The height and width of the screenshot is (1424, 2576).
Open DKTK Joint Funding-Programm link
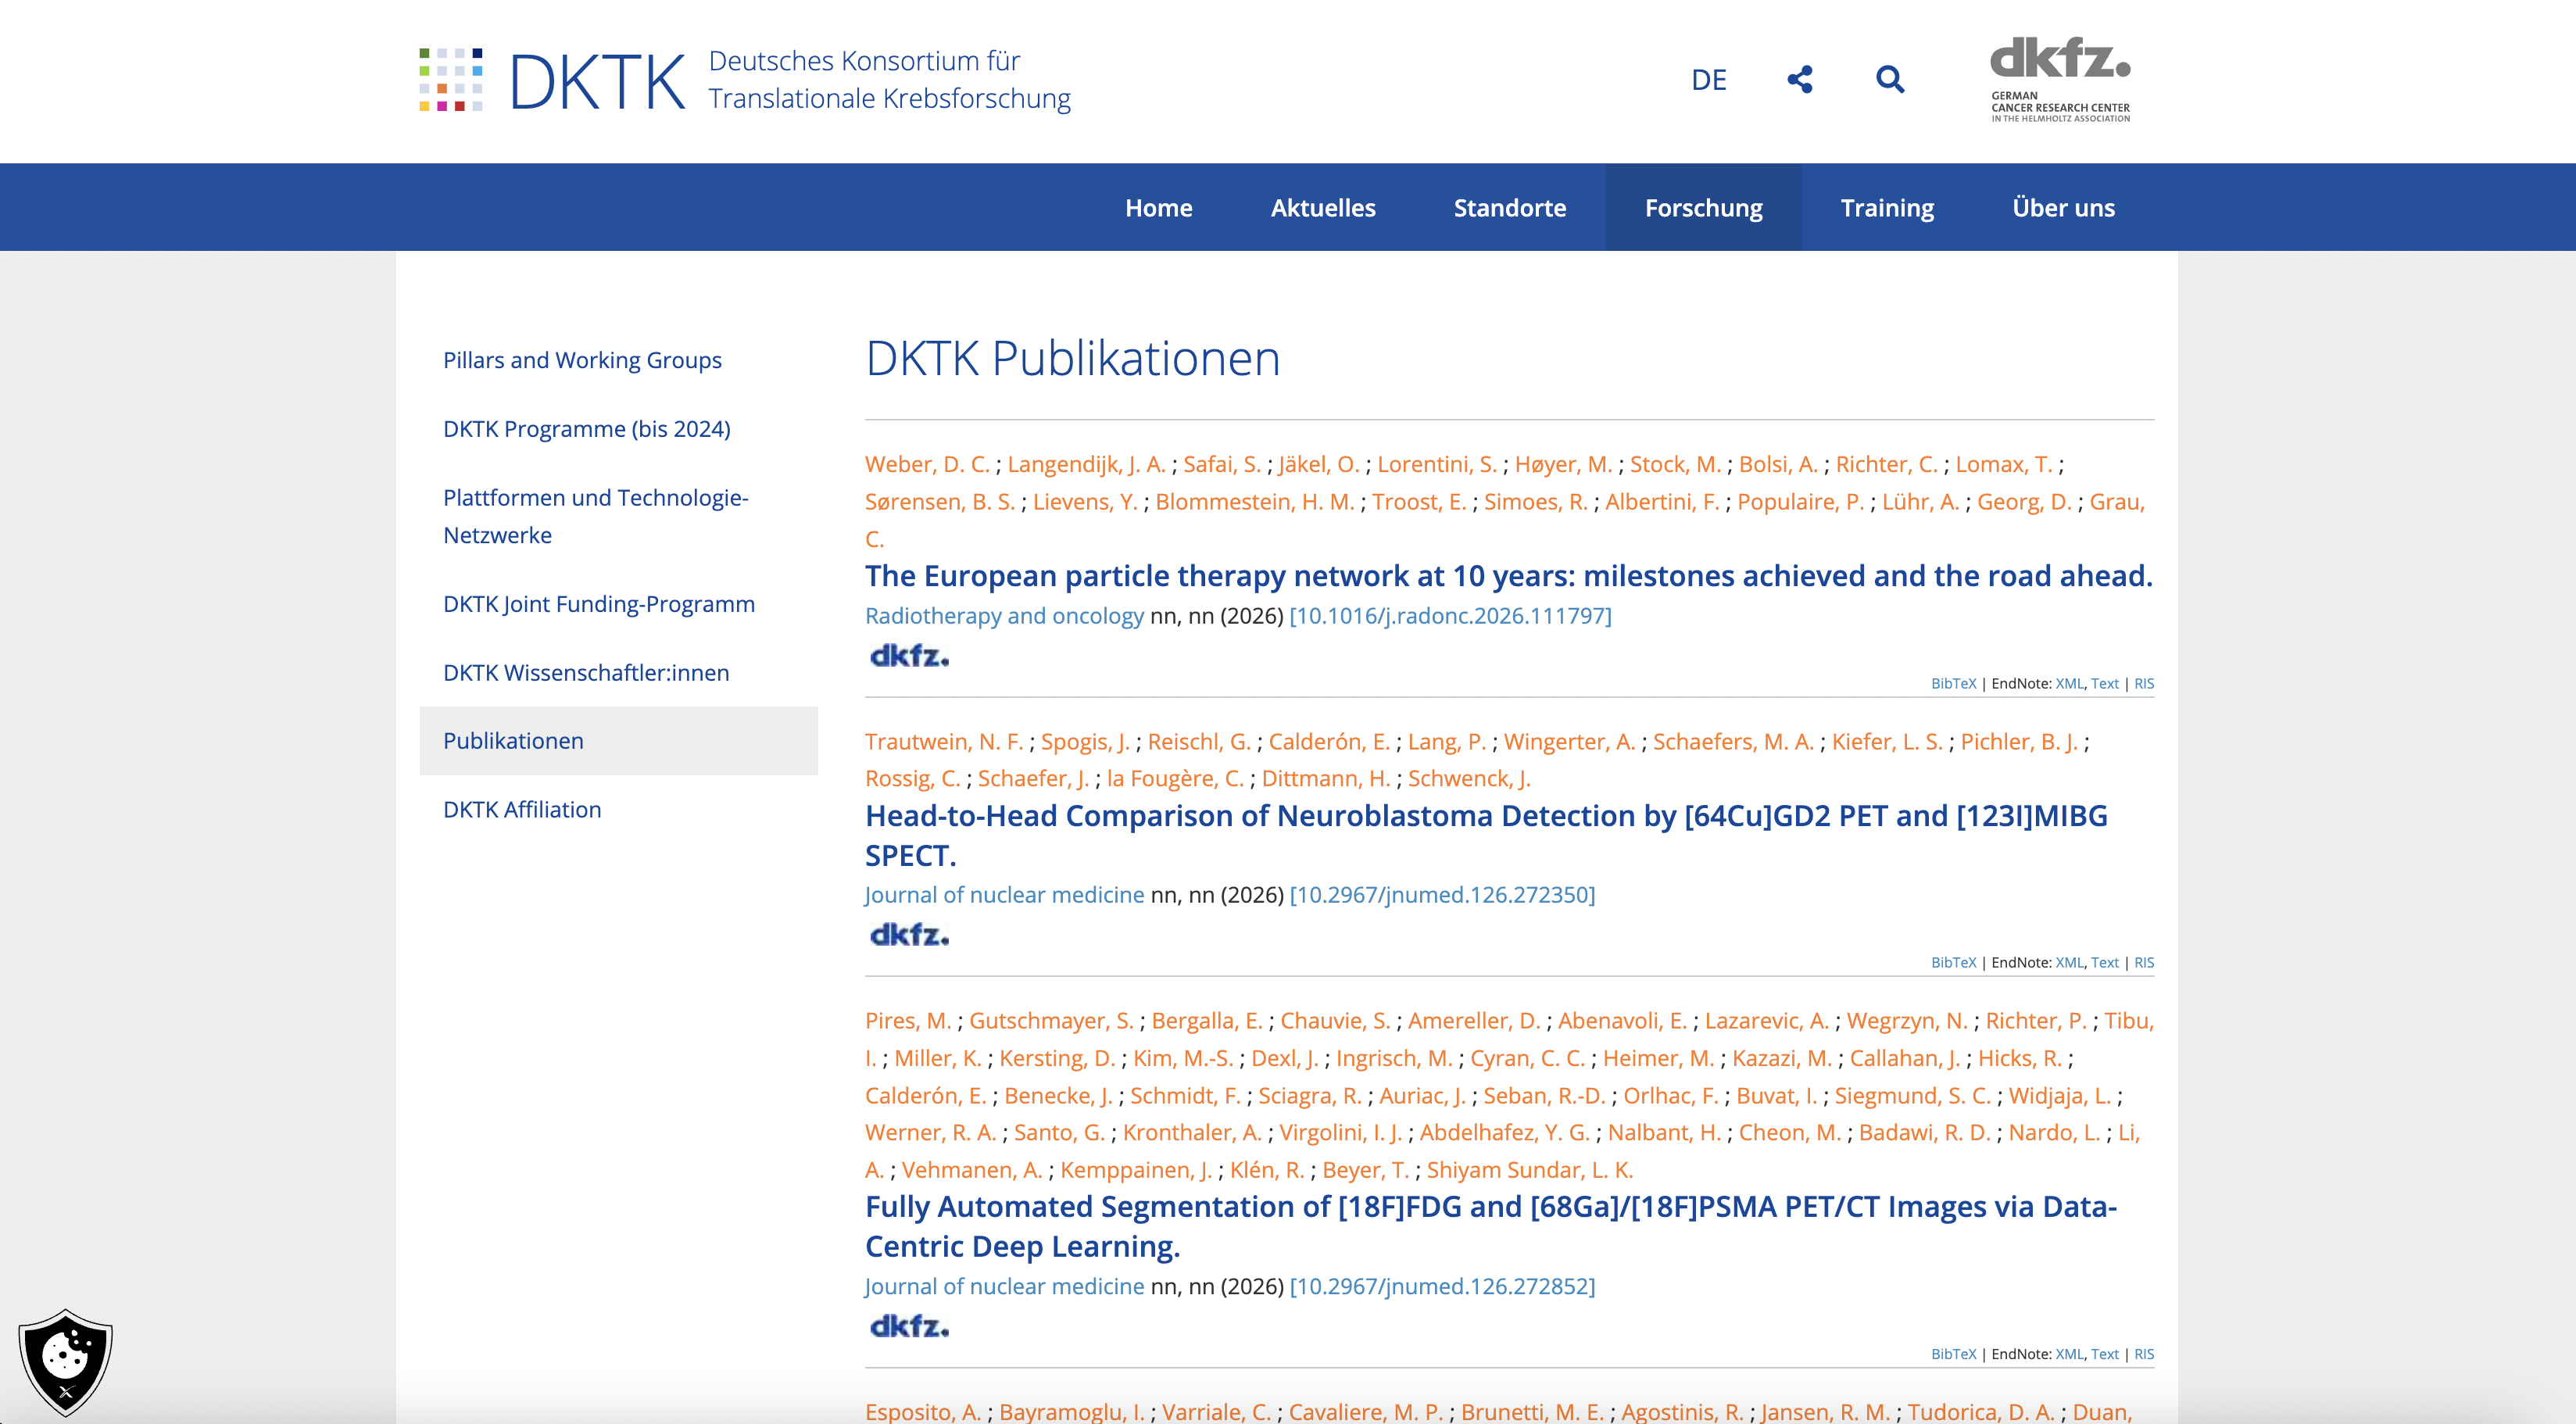(598, 604)
